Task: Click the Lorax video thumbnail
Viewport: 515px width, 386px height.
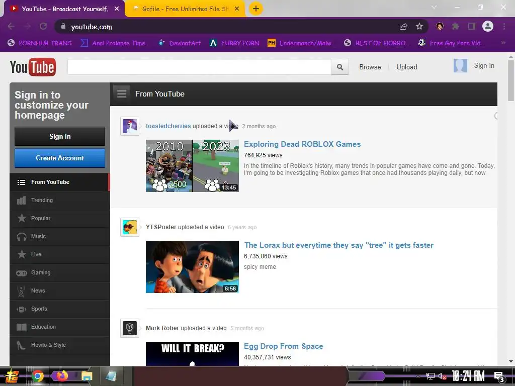Action: point(192,267)
